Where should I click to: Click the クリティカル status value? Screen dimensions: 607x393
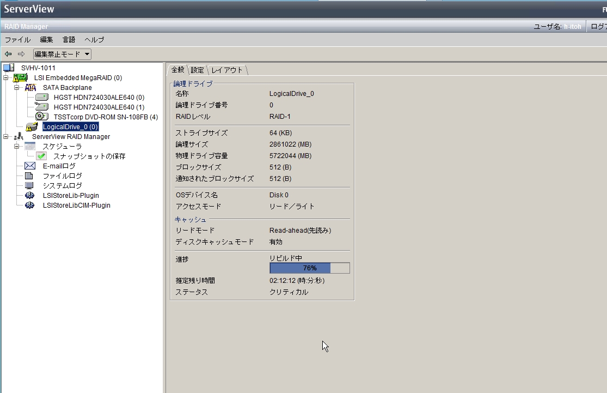[x=289, y=292]
